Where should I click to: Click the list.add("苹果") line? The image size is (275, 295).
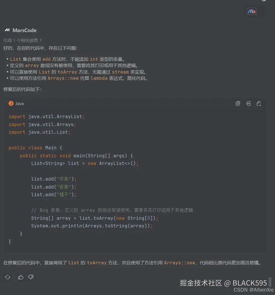pos(54,179)
